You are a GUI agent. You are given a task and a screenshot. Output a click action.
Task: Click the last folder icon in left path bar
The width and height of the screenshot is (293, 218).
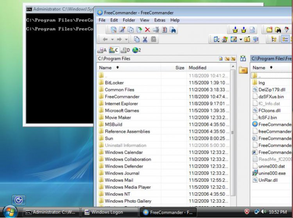coord(233,59)
